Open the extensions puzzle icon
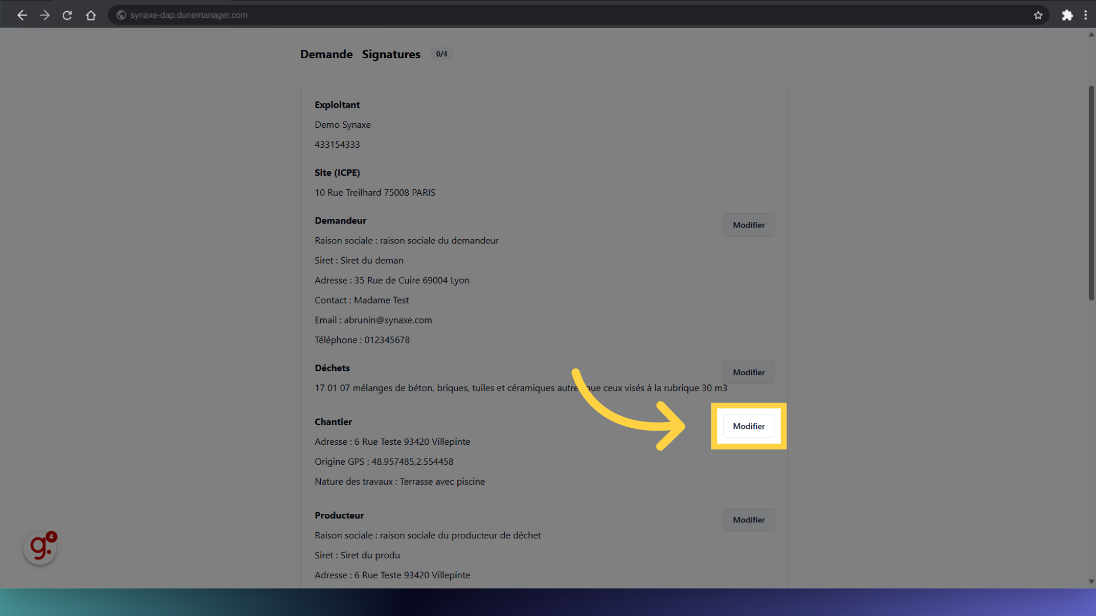 click(1067, 15)
